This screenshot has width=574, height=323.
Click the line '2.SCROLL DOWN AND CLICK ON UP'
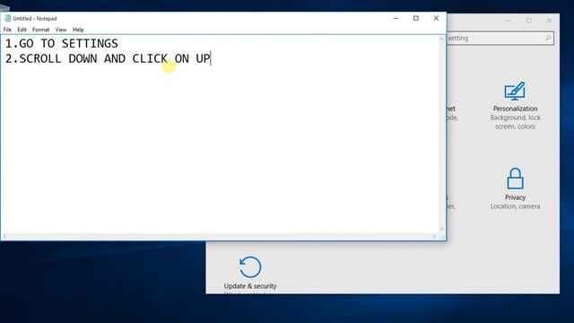click(108, 58)
